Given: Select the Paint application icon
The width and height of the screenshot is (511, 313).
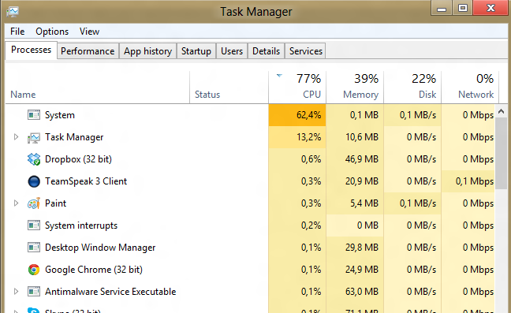Looking at the screenshot, I should pos(34,203).
